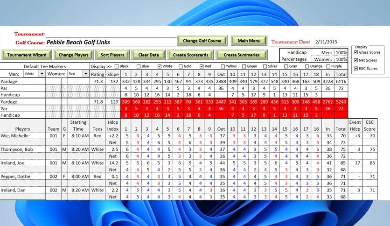Image resolution: width=390 pixels, height=226 pixels.
Task: Select white tee total yardage 6116
Action: click(341, 81)
